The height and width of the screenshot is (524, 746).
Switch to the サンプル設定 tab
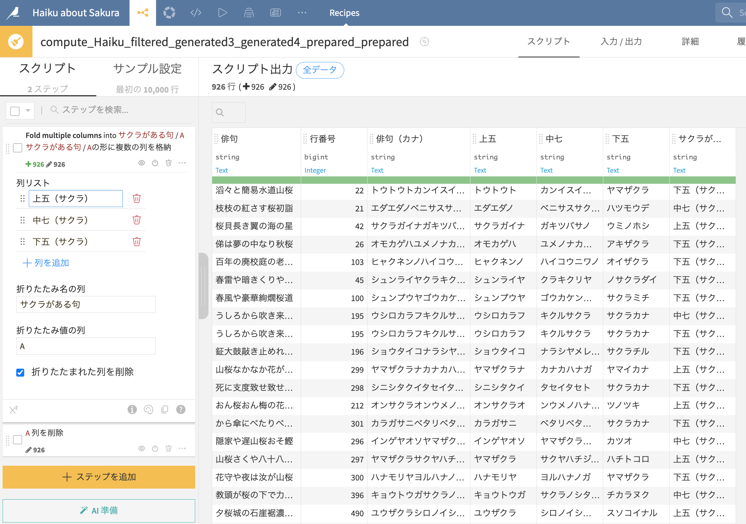tap(147, 69)
